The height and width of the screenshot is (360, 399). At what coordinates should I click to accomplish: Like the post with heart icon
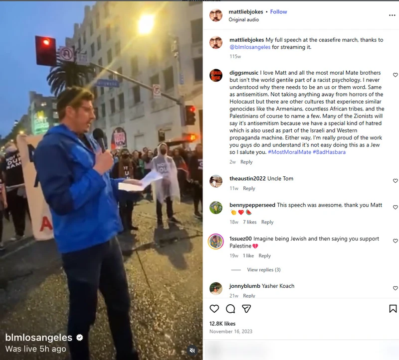pos(214,309)
